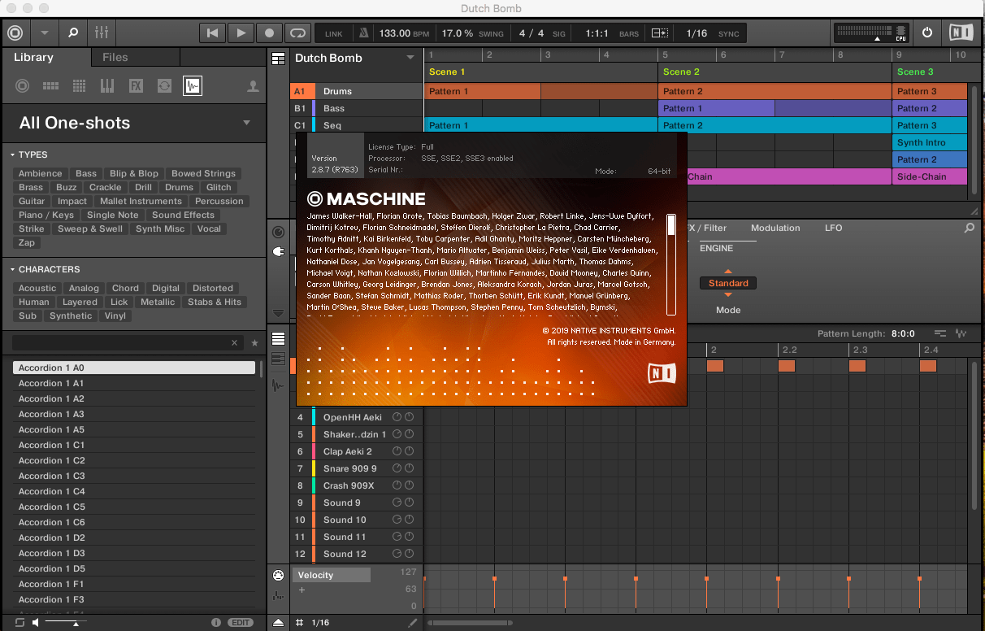Viewport: 985px width, 631px height.
Task: Switch to the sampling waveform editor icon
Action: pos(279,385)
